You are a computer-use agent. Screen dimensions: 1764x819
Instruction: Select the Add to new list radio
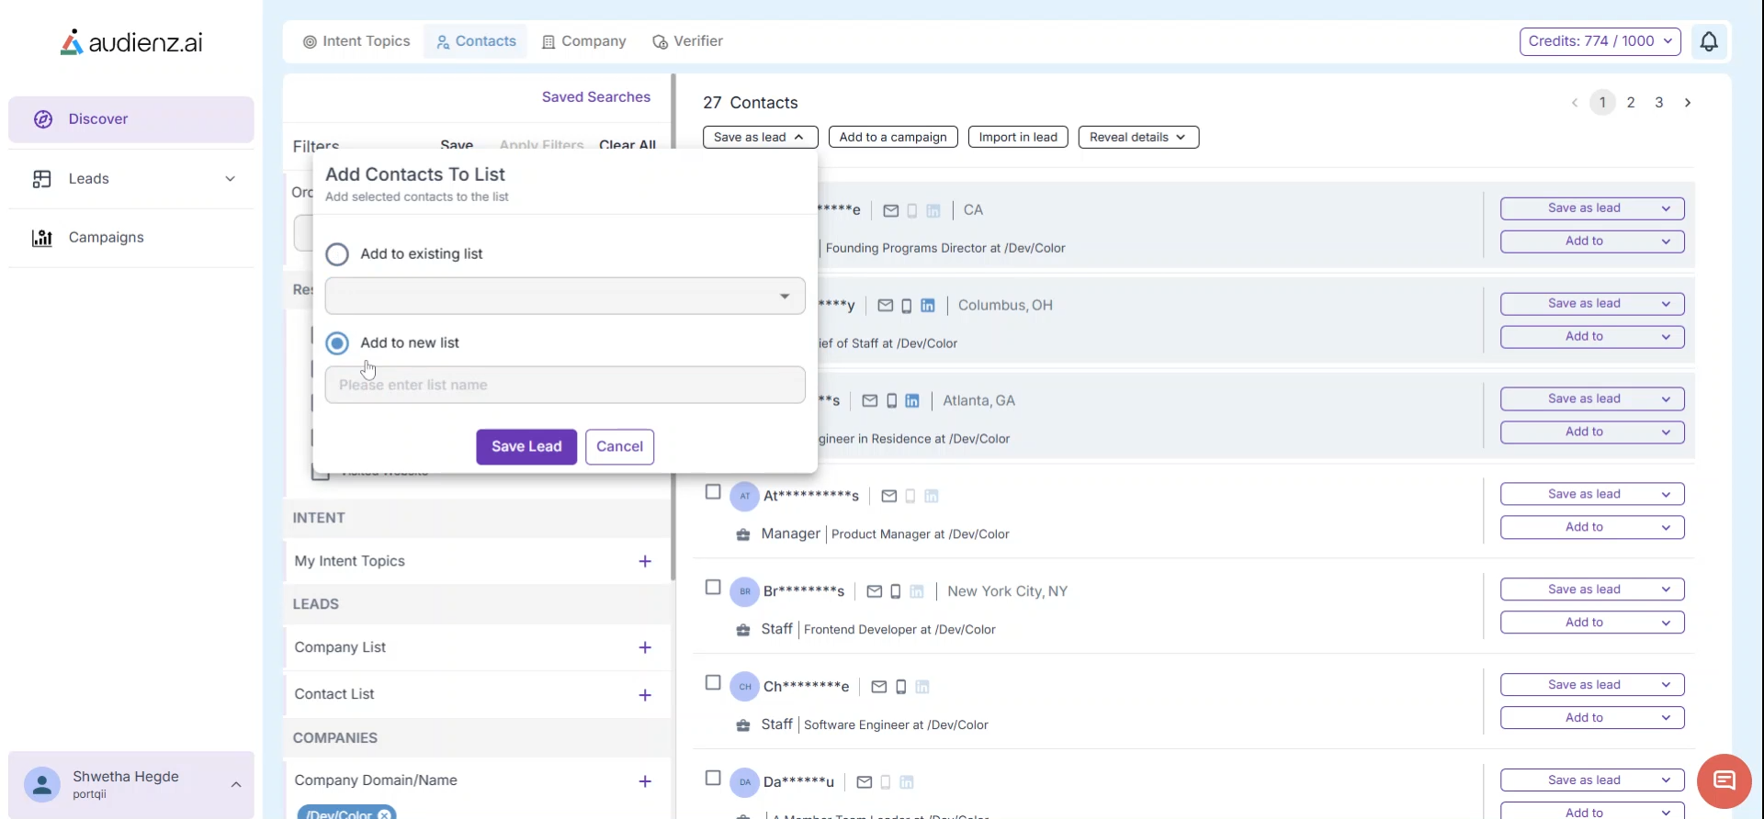tap(337, 343)
